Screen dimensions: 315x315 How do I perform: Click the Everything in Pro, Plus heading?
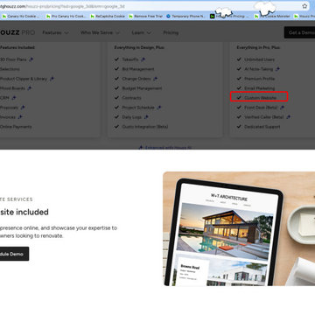click(x=258, y=47)
